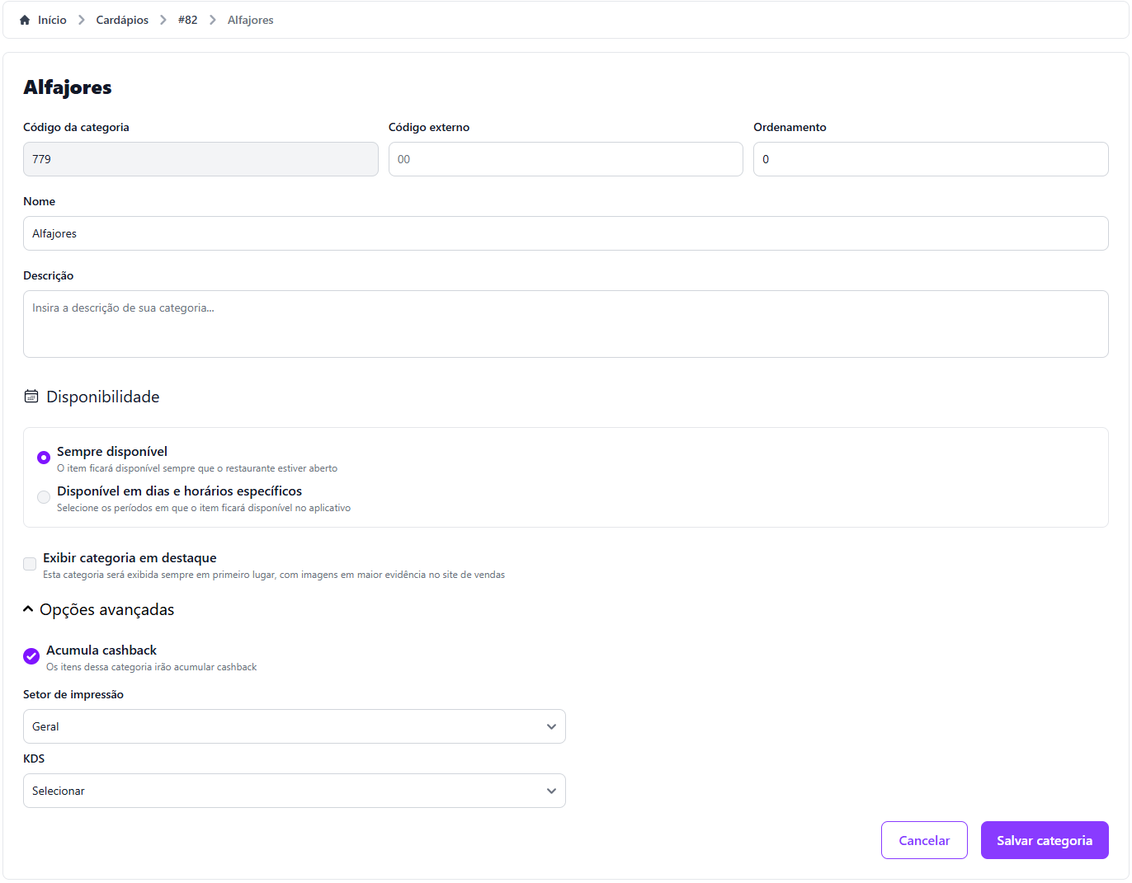Collapse the Opções avançadas section
Screen dimensions: 1132x883
(x=28, y=609)
